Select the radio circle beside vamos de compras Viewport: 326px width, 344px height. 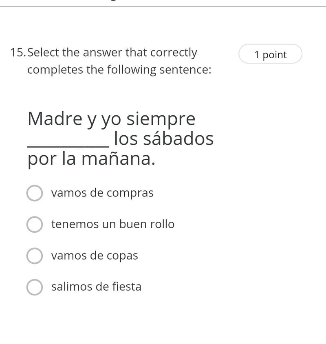(35, 193)
